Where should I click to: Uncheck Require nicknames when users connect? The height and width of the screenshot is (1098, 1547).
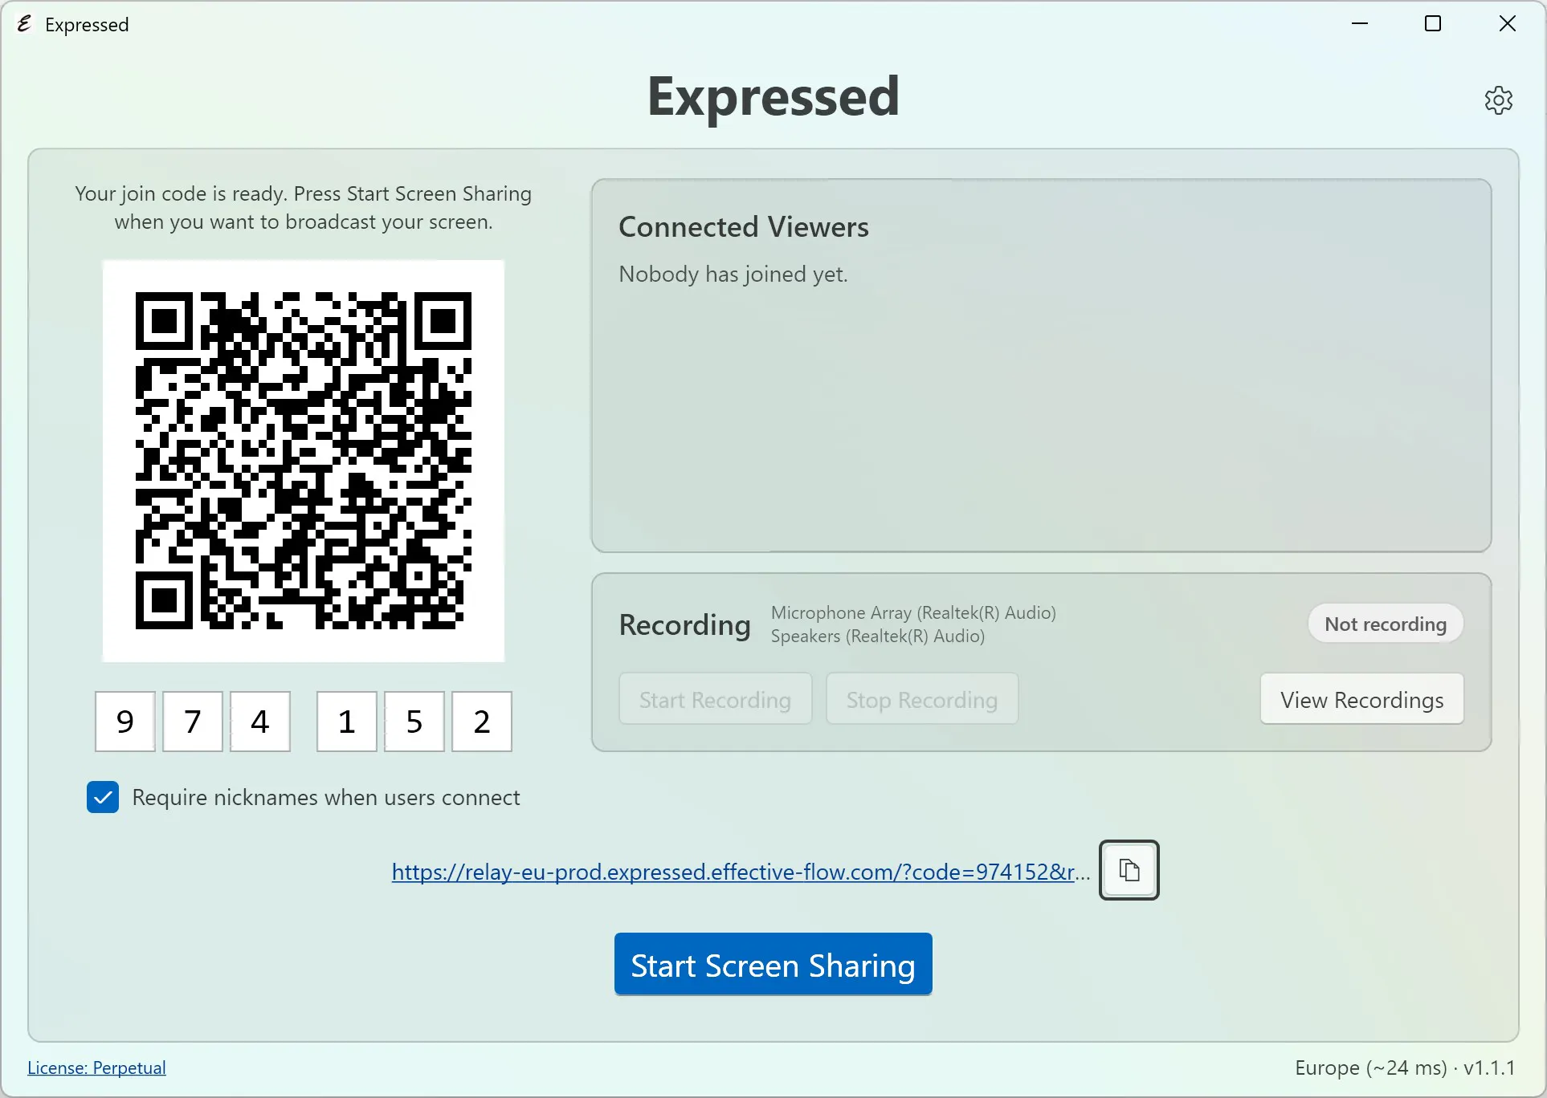103,797
